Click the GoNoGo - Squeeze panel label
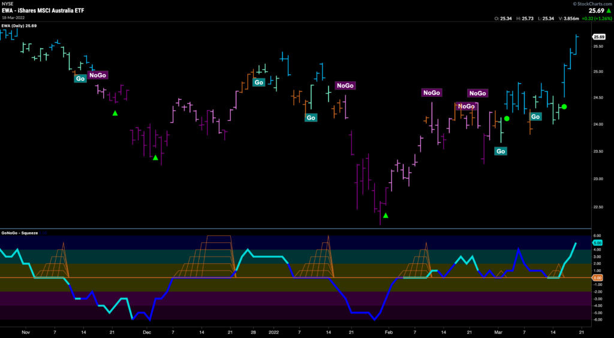The height and width of the screenshot is (338, 614). (21, 233)
